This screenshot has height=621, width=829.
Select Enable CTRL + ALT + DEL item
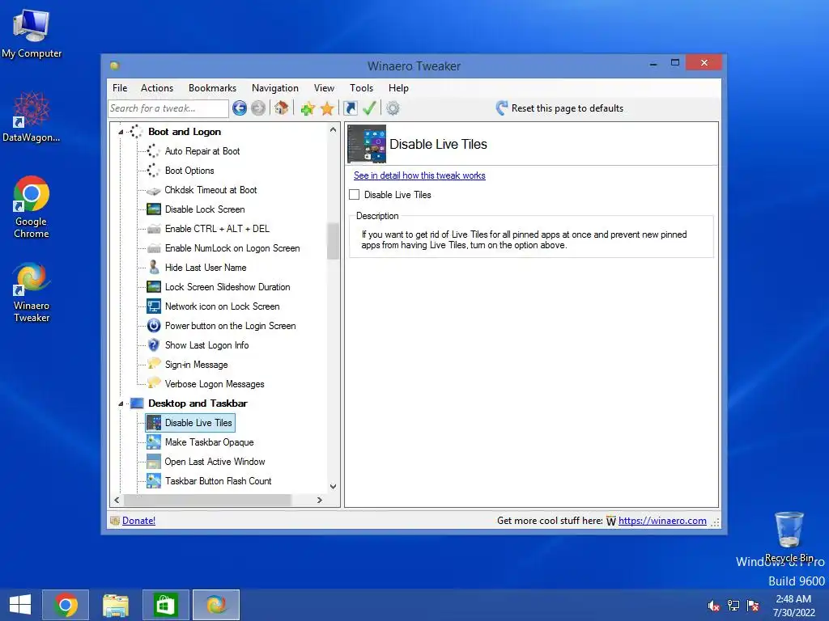coord(217,229)
